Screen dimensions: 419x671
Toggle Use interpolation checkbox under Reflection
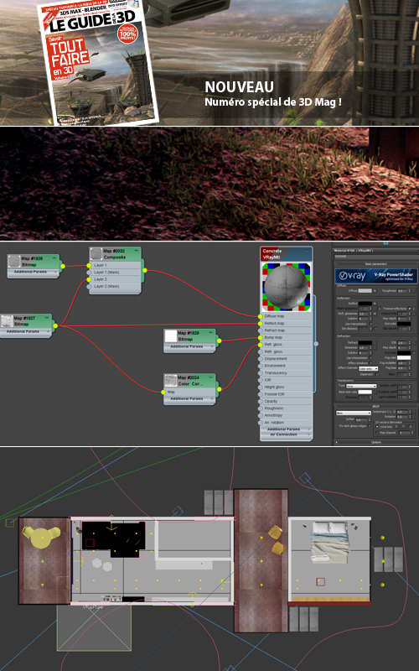(x=370, y=324)
